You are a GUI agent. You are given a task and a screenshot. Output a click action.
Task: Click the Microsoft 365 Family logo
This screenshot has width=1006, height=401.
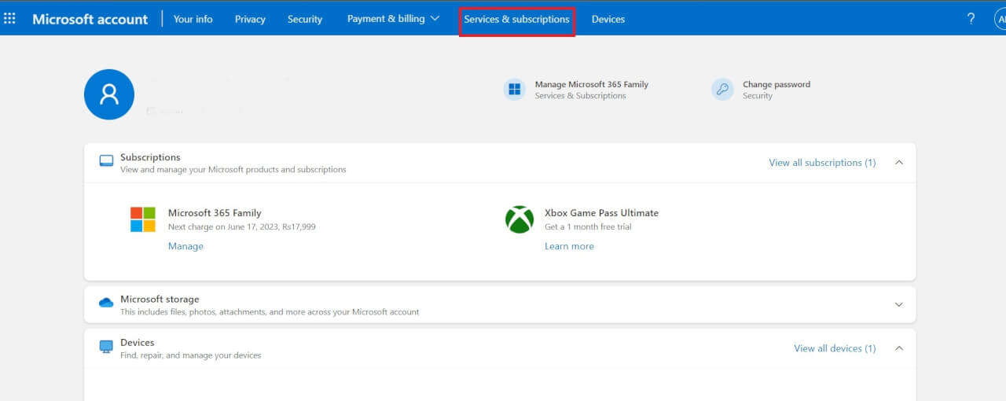143,219
